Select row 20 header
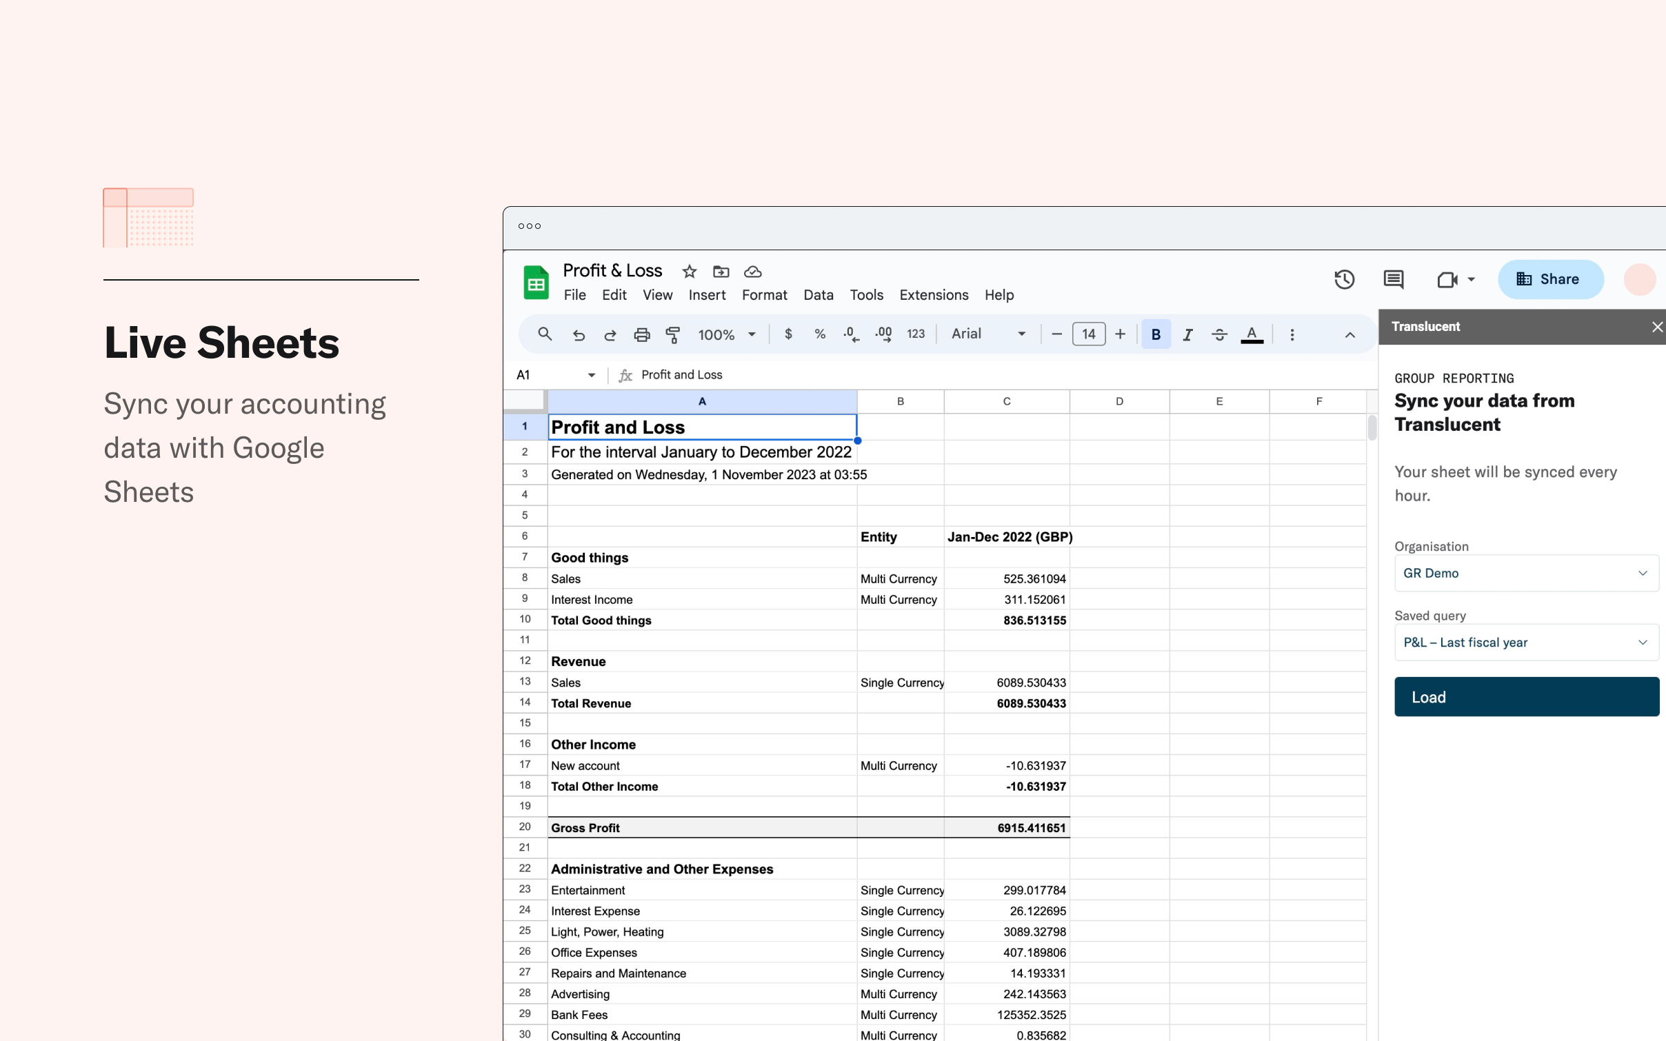The width and height of the screenshot is (1666, 1041). click(x=525, y=827)
